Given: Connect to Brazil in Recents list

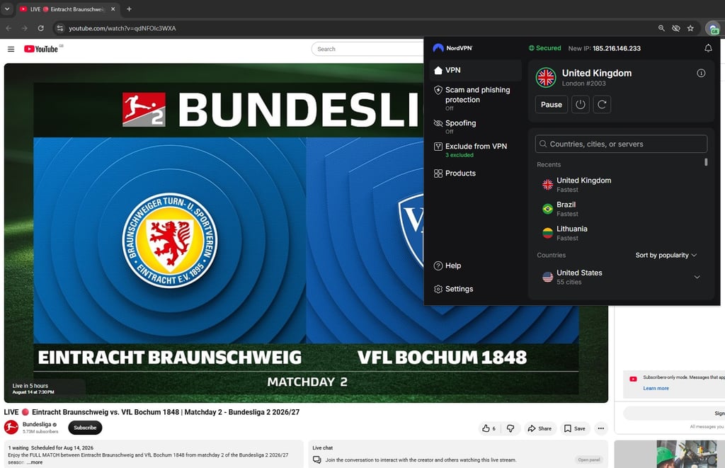Looking at the screenshot, I should pos(620,209).
